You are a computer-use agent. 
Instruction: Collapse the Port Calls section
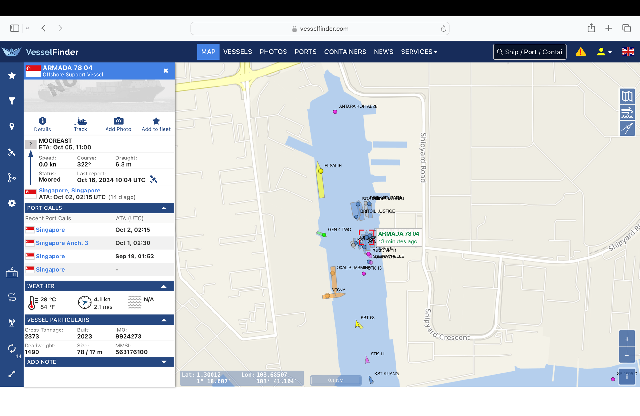point(164,208)
